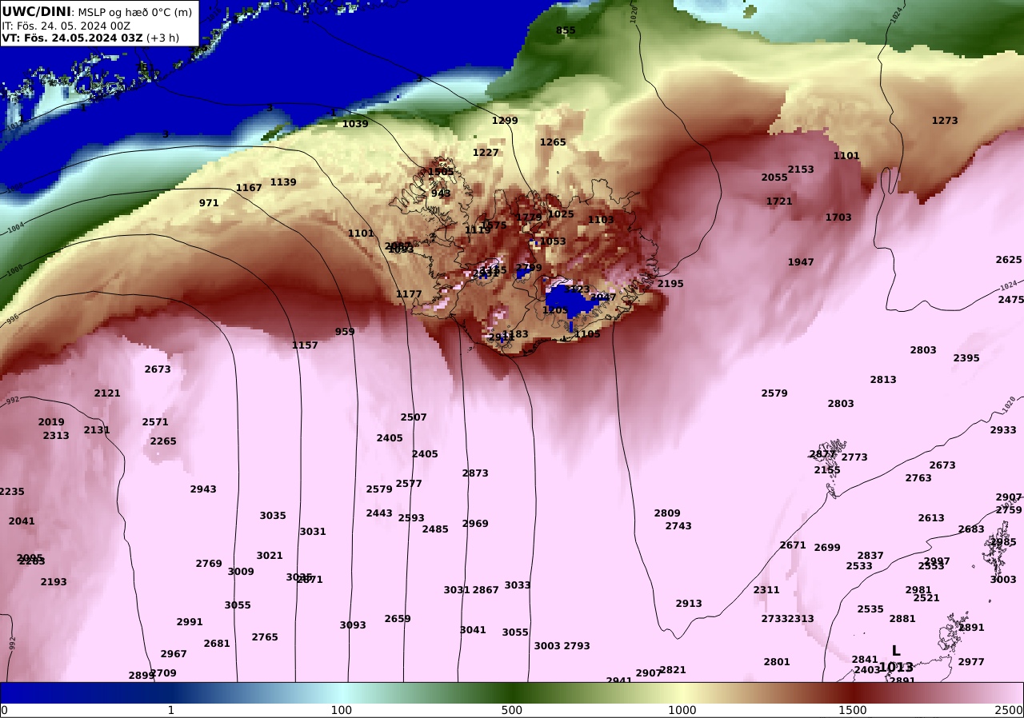Click the map value 2475
This screenshot has width=1024, height=718.
tap(1011, 300)
